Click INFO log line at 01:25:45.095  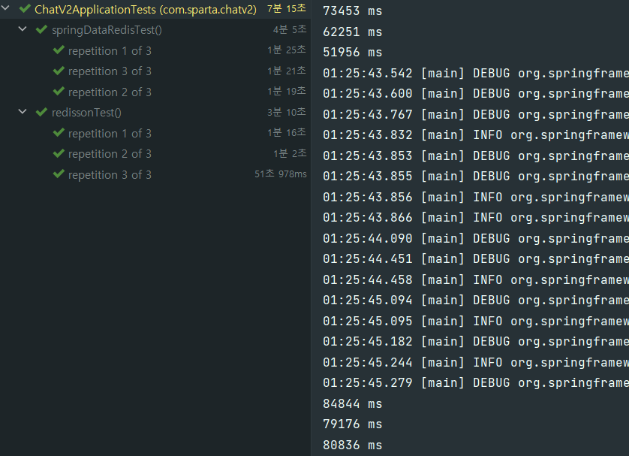pos(476,322)
